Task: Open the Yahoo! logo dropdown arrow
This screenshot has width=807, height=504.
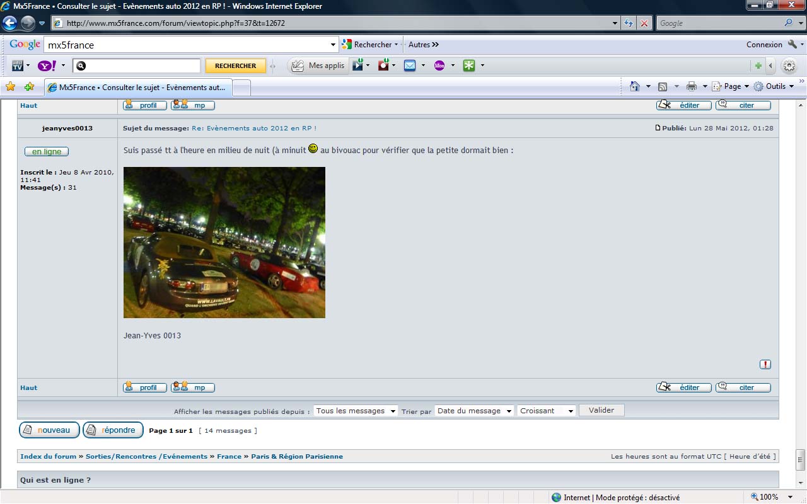Action: [x=63, y=66]
